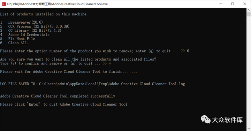
Task: Click the scrollbar up arrow
Action: click(x=249, y=10)
